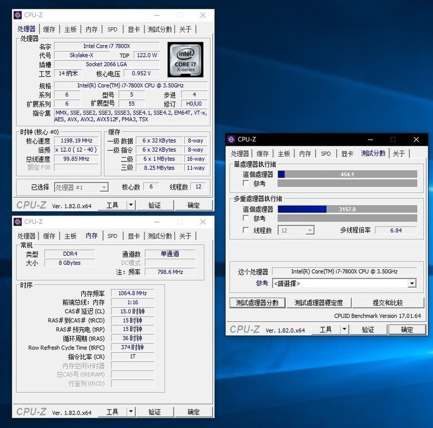Toggle the 线程数 checkbox in benchmark window

point(246,230)
